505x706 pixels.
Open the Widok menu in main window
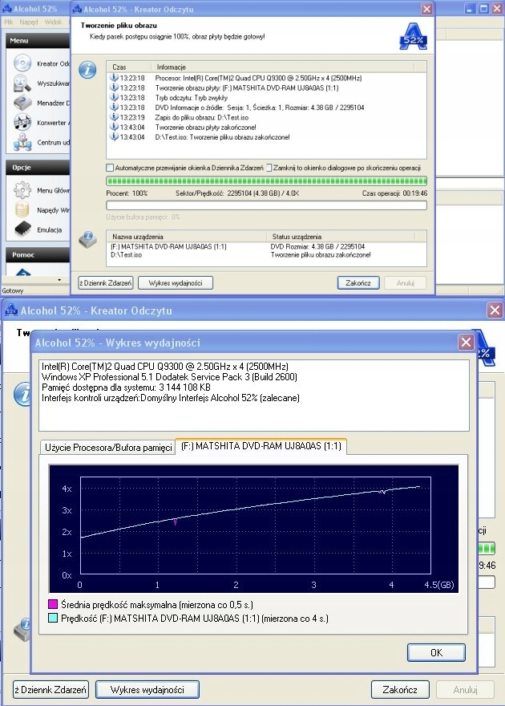coord(53,22)
